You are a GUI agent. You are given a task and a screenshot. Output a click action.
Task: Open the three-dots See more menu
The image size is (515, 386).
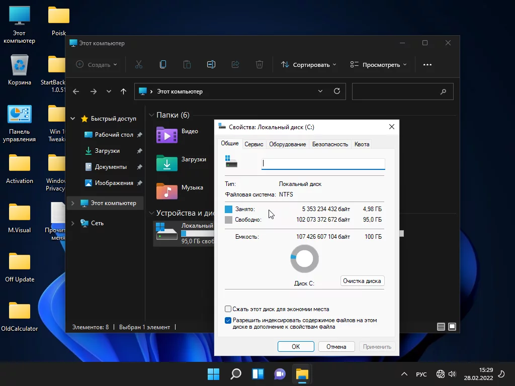coord(427,64)
